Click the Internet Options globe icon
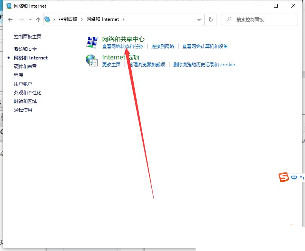Viewport: 305px width, 251px height. click(x=92, y=61)
